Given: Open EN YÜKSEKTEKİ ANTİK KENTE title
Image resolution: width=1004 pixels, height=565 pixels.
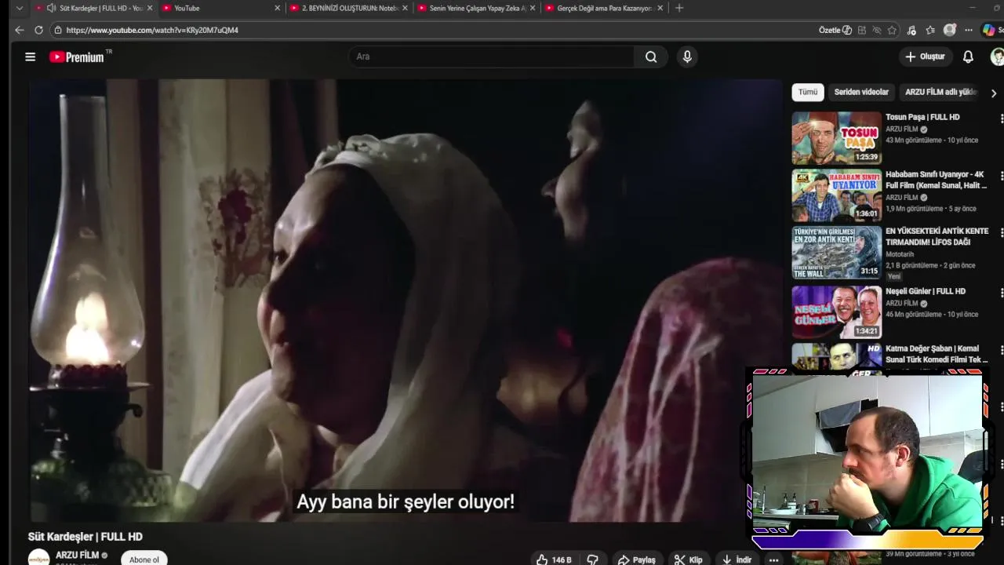Looking at the screenshot, I should [x=937, y=237].
